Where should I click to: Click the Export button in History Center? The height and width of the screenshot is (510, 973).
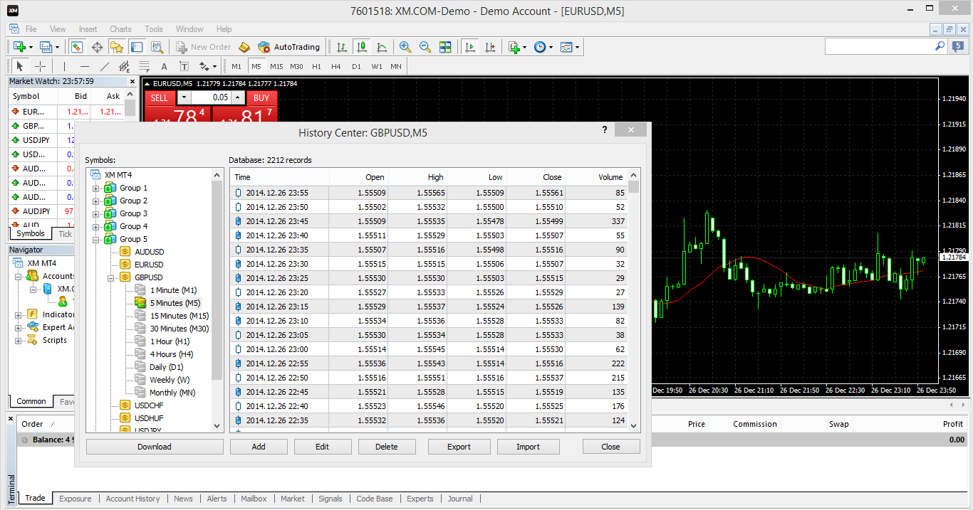click(x=459, y=447)
